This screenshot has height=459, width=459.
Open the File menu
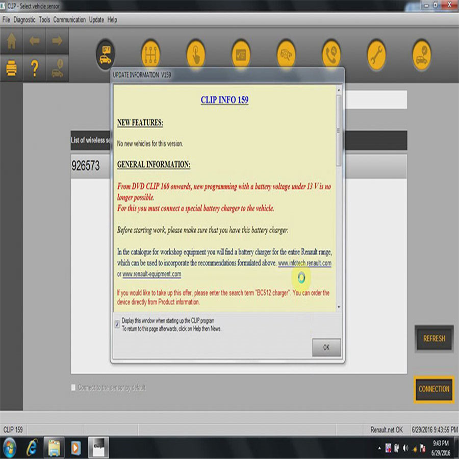pos(6,19)
